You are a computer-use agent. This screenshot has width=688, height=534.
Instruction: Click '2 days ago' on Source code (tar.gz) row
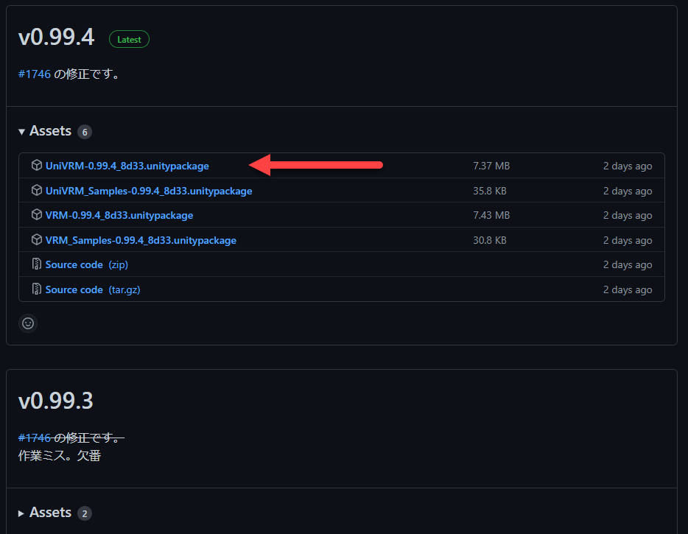pyautogui.click(x=628, y=289)
